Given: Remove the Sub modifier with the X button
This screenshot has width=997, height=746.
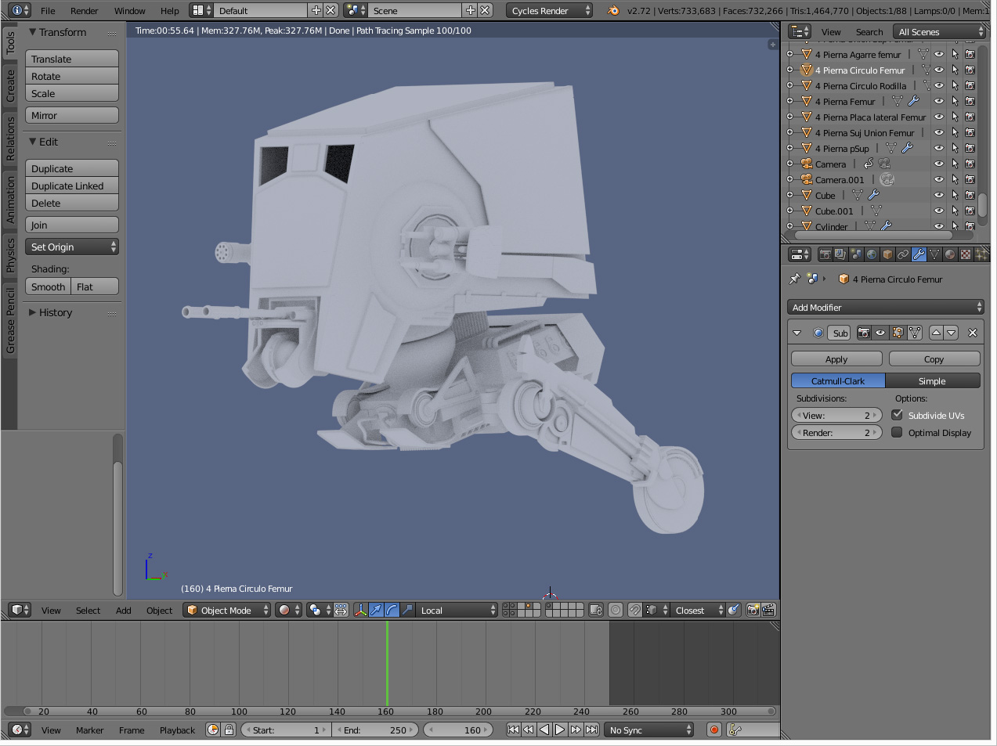Looking at the screenshot, I should 973,333.
